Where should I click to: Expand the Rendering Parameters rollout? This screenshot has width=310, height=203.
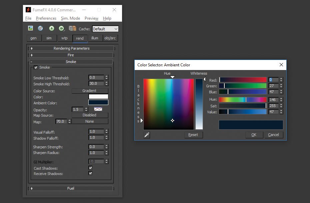(x=71, y=48)
